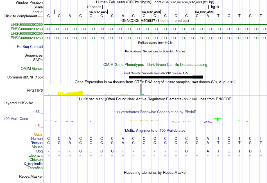
Task: Open the RefSeq Curated track label
Action: (x=30, y=47)
